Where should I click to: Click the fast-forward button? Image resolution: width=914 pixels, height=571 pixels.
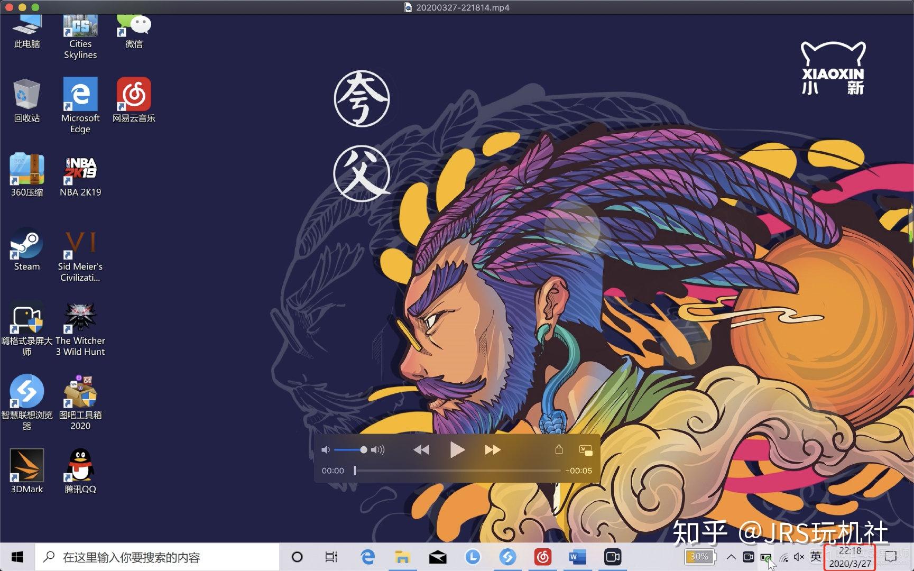coord(493,450)
